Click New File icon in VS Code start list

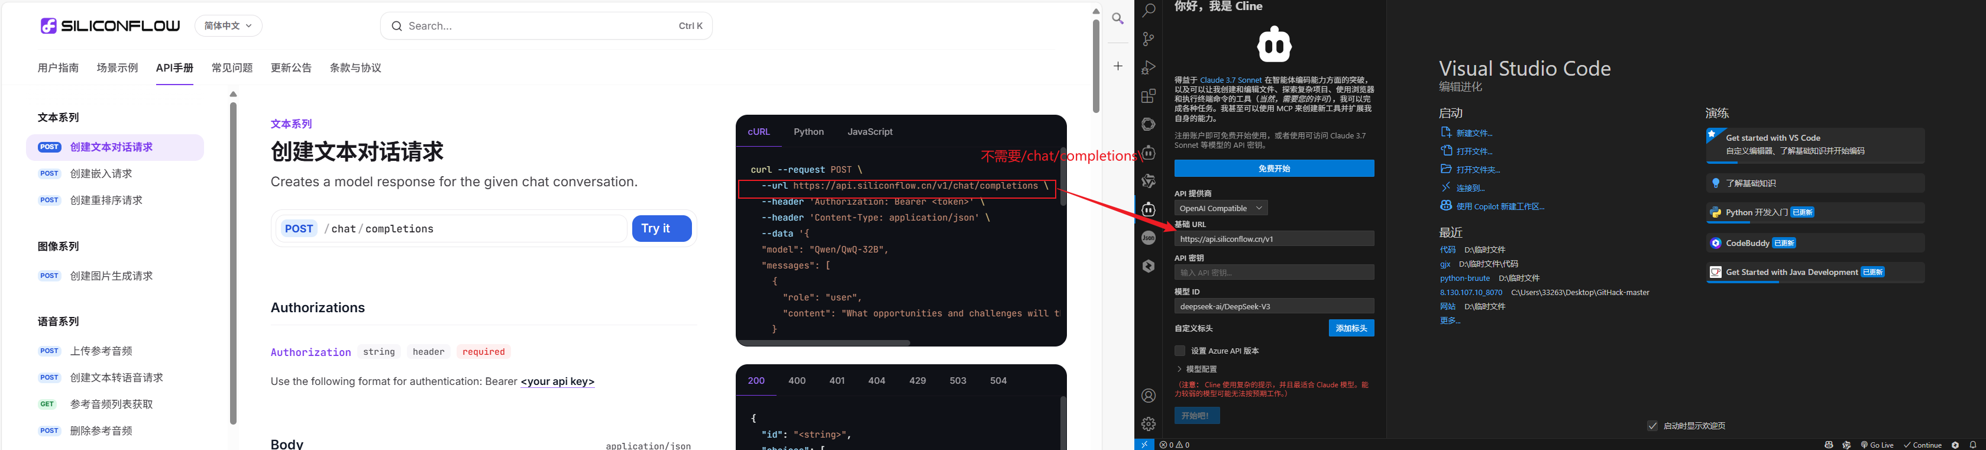1447,132
